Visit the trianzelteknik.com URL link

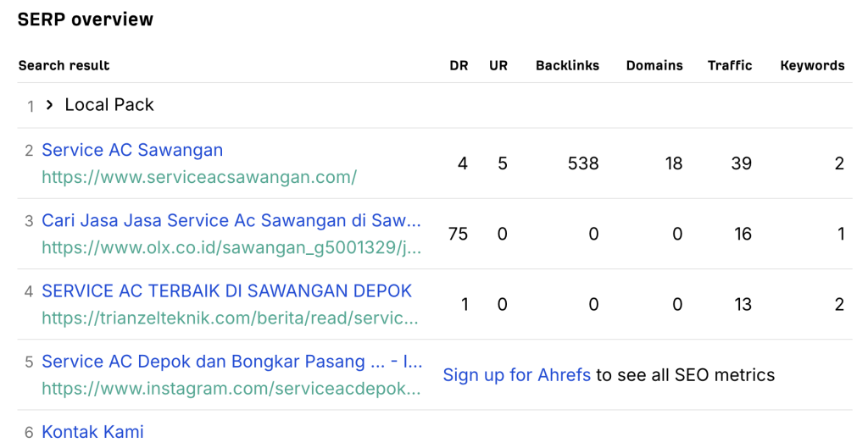pos(230,318)
